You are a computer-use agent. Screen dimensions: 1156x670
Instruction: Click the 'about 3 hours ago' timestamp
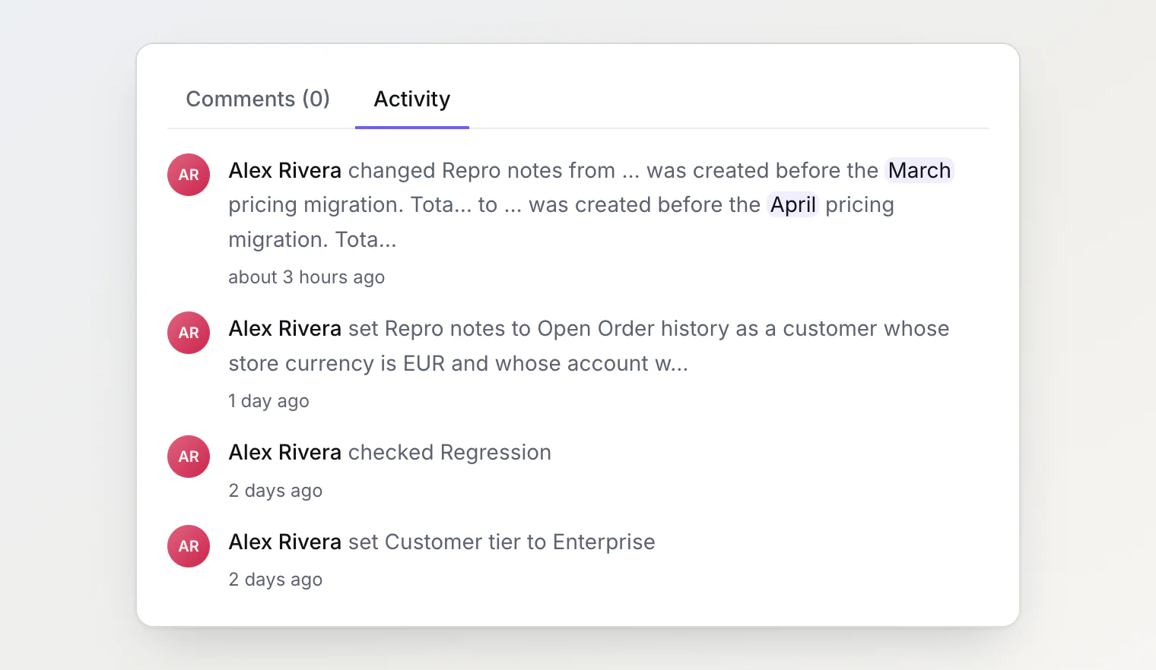(x=306, y=277)
